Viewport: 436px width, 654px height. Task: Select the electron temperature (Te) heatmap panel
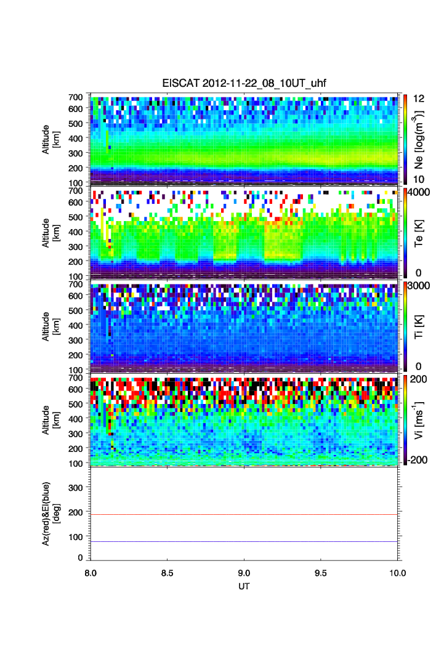[x=245, y=233]
